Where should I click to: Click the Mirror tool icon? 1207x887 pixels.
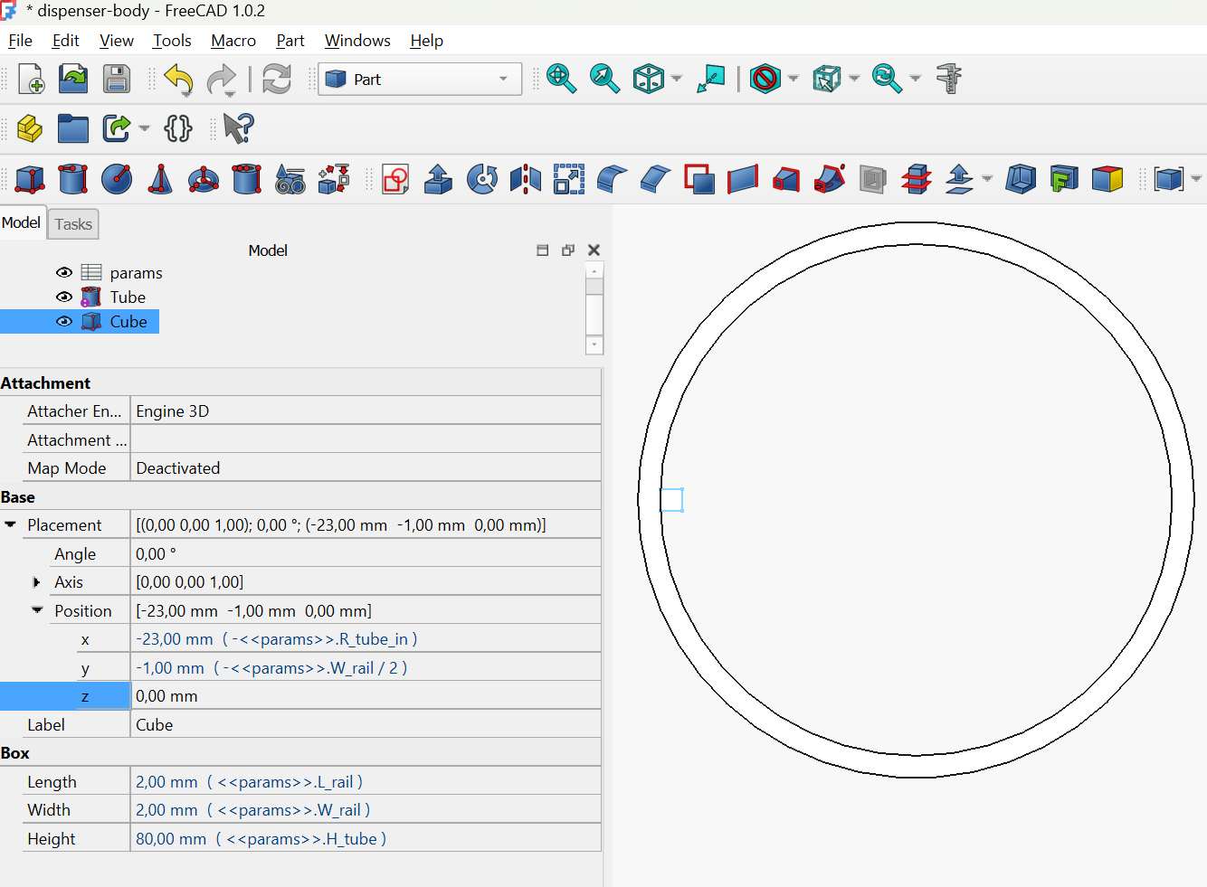tap(526, 179)
